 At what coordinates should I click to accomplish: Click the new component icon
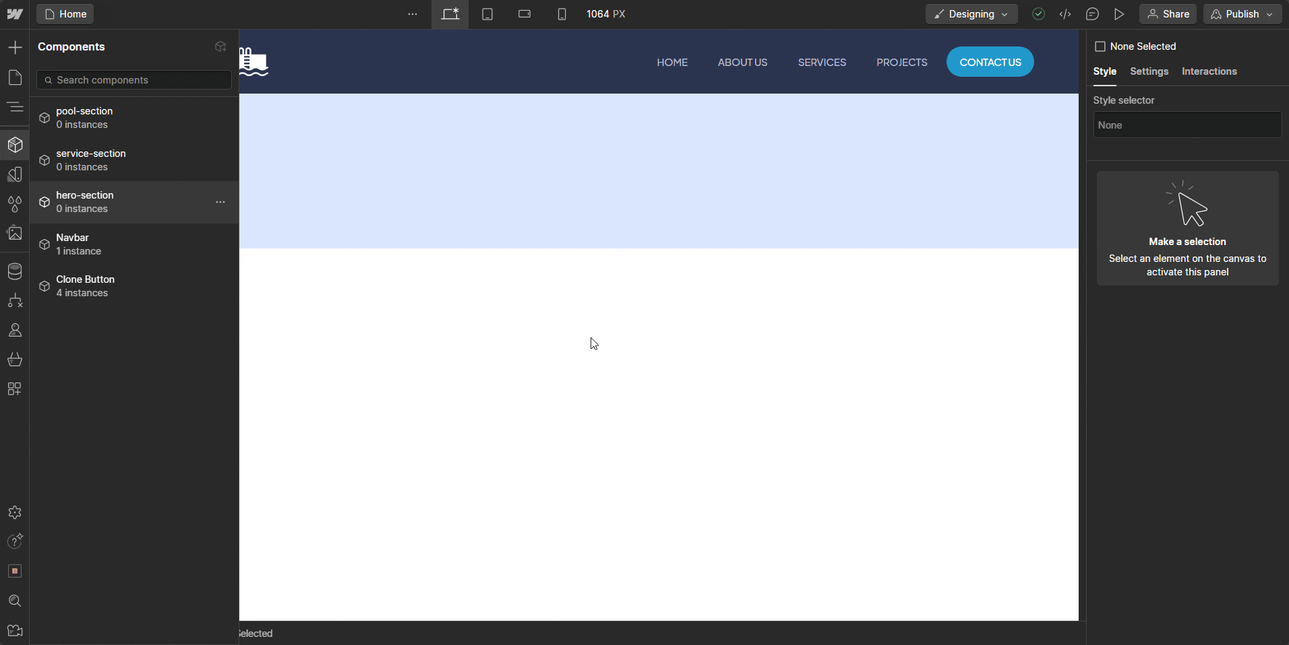click(x=220, y=46)
